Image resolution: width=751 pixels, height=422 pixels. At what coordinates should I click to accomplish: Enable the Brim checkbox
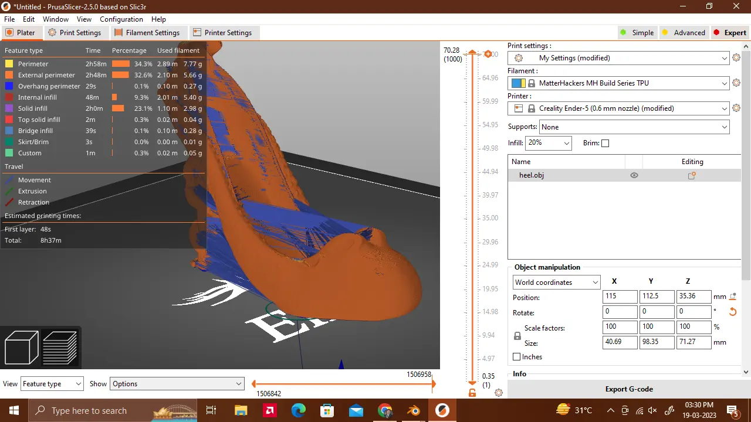pyautogui.click(x=605, y=143)
